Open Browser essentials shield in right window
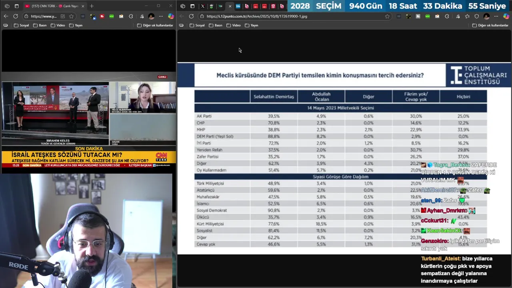512x288 pixels. pos(476,16)
